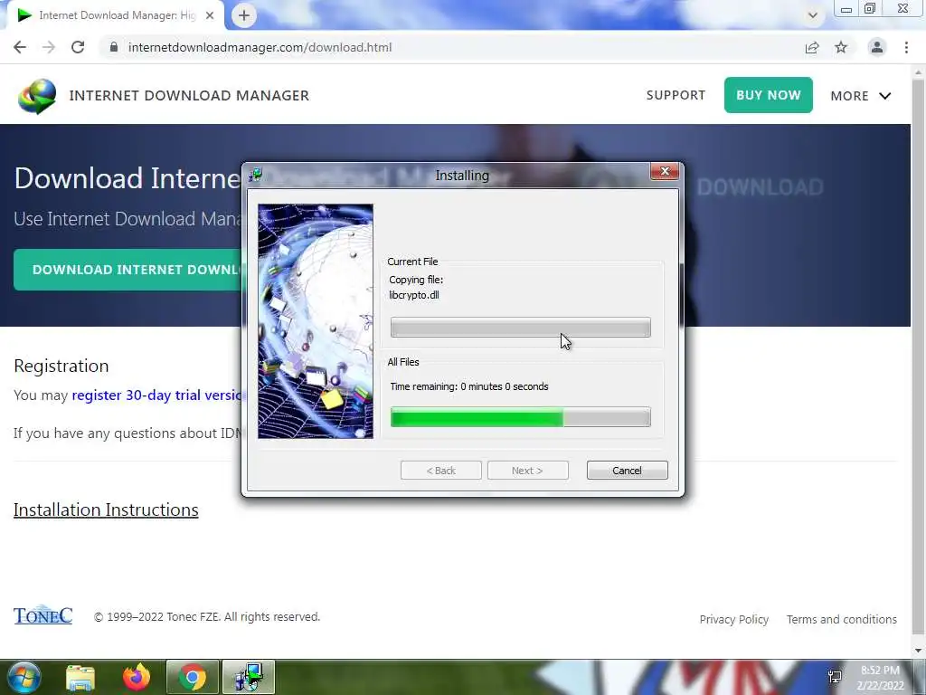Screen dimensions: 926x695
Task: Cancel the installation
Action: (628, 471)
